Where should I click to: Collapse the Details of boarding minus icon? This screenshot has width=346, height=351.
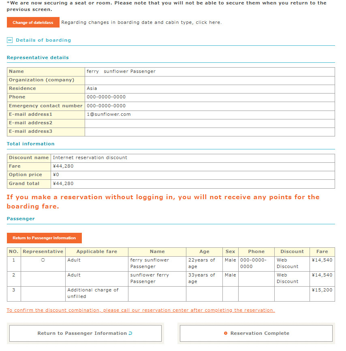pyautogui.click(x=10, y=40)
